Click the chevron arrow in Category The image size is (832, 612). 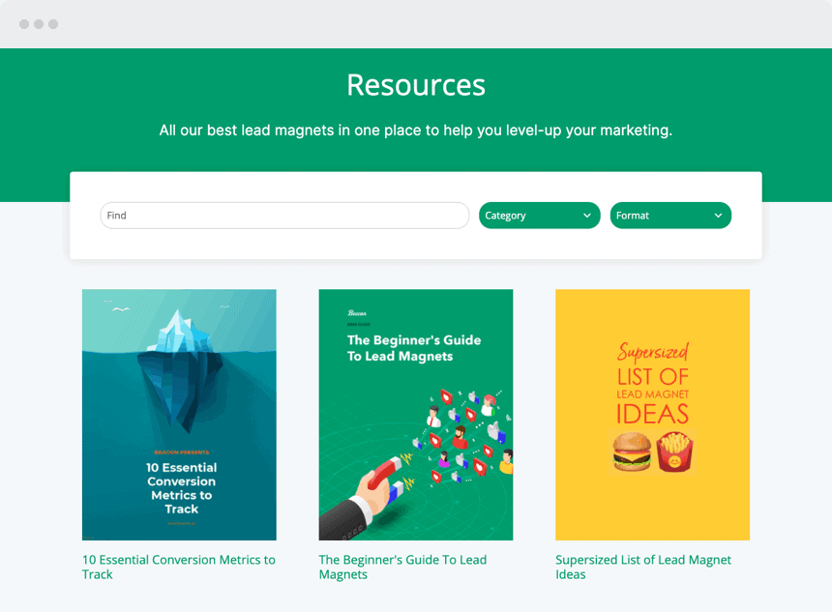587,216
